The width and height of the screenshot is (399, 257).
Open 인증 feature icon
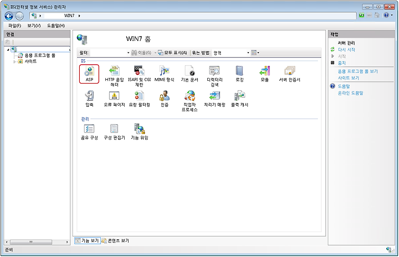pyautogui.click(x=165, y=99)
